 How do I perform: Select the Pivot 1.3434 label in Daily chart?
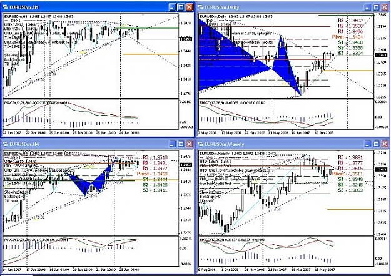tap(347, 37)
